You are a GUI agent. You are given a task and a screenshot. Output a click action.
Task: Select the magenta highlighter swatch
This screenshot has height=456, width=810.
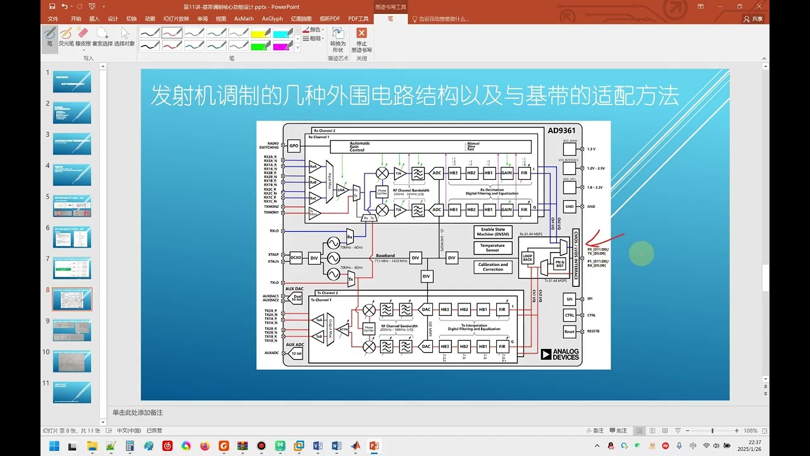[x=282, y=46]
